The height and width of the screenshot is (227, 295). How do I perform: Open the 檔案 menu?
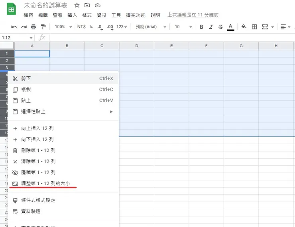28,15
